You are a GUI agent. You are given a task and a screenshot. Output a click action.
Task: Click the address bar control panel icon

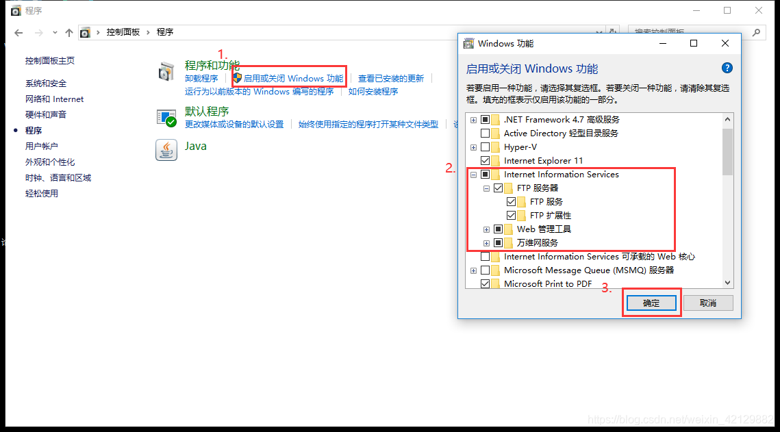point(85,32)
